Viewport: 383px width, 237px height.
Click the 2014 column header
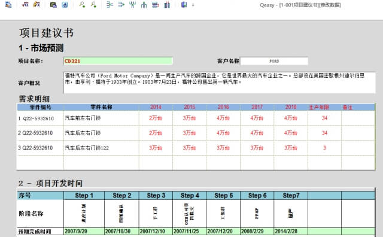coord(156,107)
